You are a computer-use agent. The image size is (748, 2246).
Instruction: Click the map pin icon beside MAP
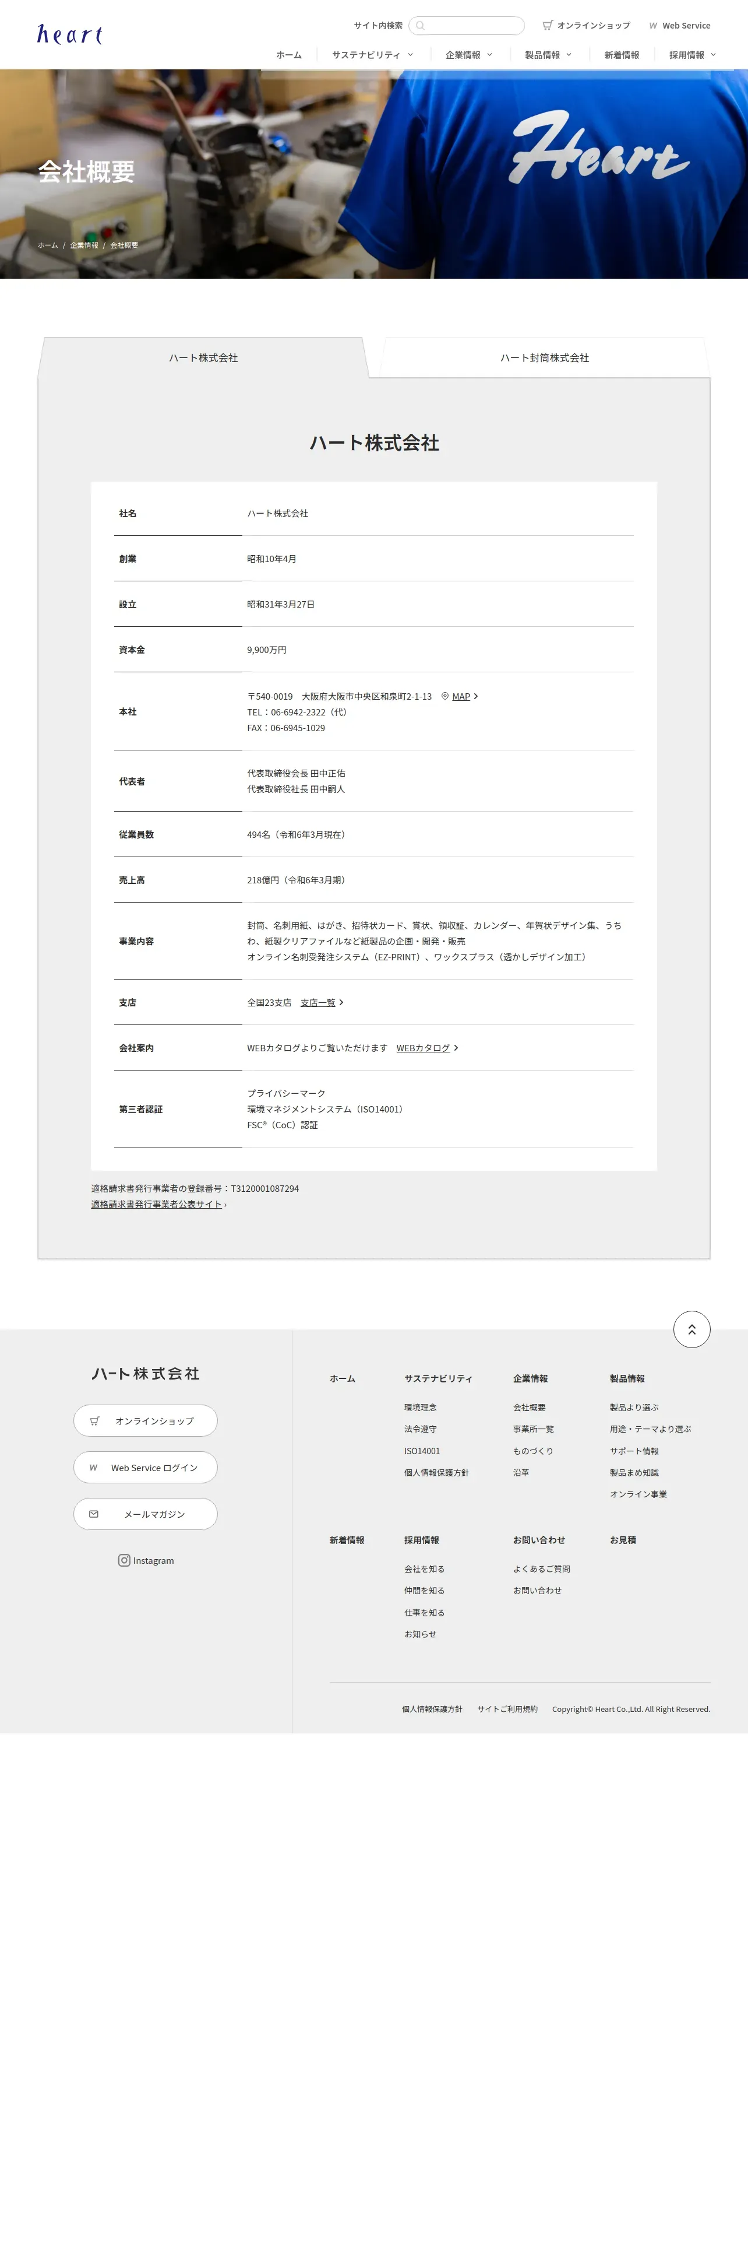click(x=445, y=696)
